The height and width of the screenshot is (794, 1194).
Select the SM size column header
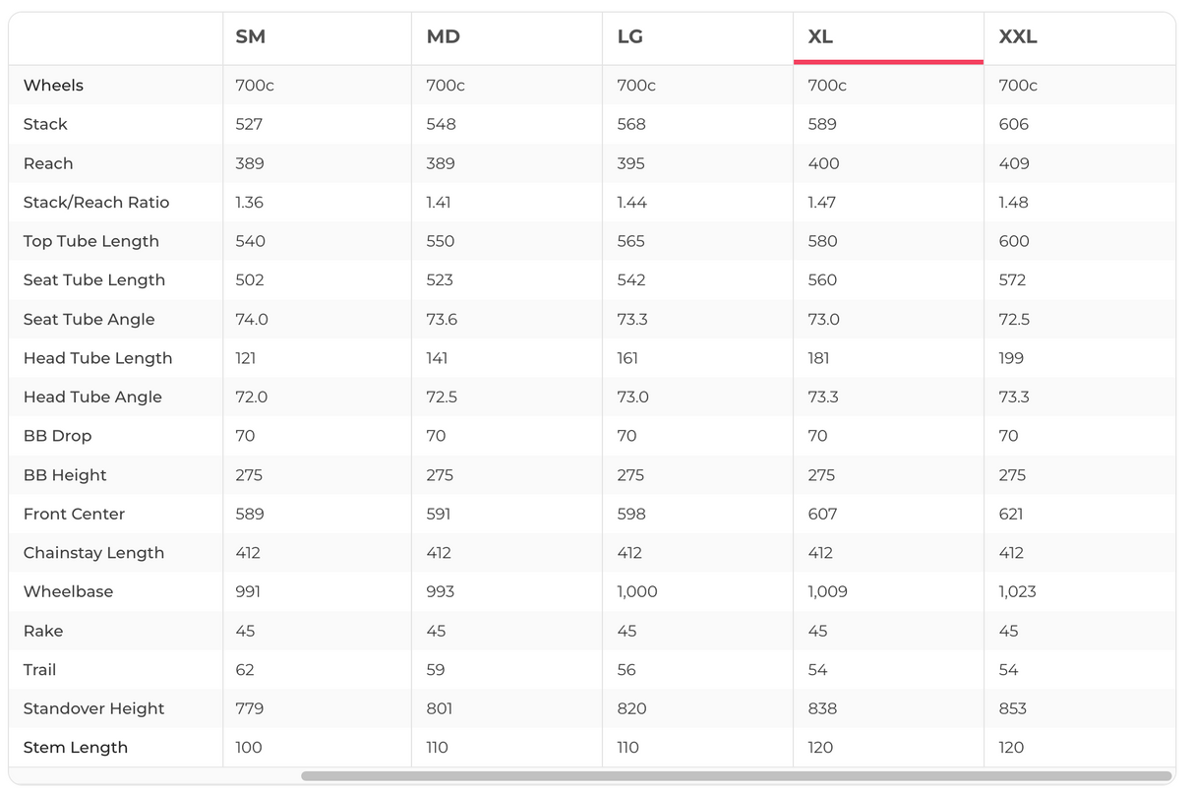tap(251, 37)
